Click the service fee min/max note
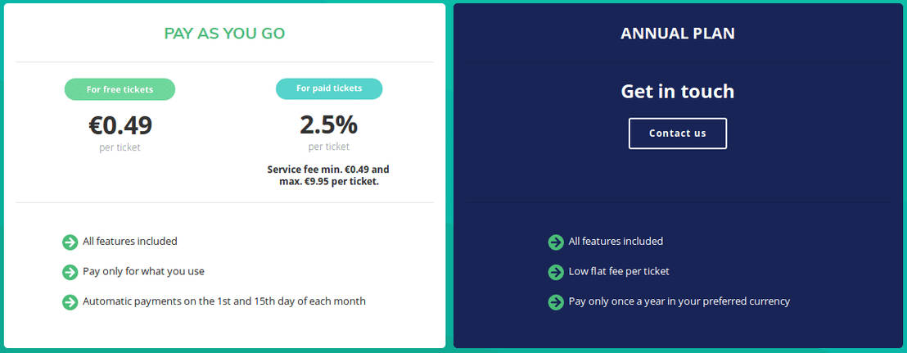Image resolution: width=907 pixels, height=353 pixels. 328,175
